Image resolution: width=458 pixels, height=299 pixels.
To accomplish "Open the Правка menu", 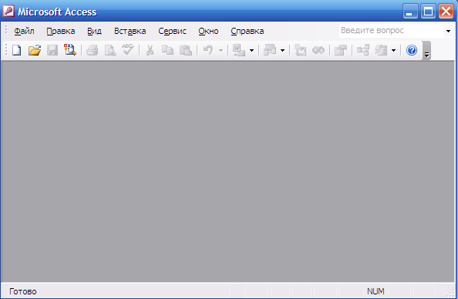I will click(x=61, y=31).
